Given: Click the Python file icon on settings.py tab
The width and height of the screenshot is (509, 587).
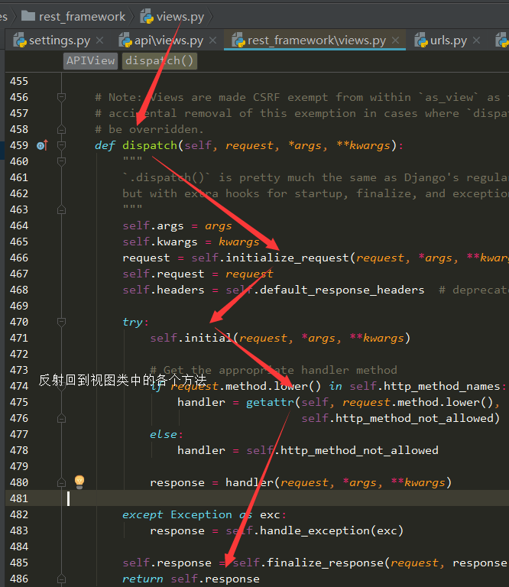Looking at the screenshot, I should (x=20, y=40).
